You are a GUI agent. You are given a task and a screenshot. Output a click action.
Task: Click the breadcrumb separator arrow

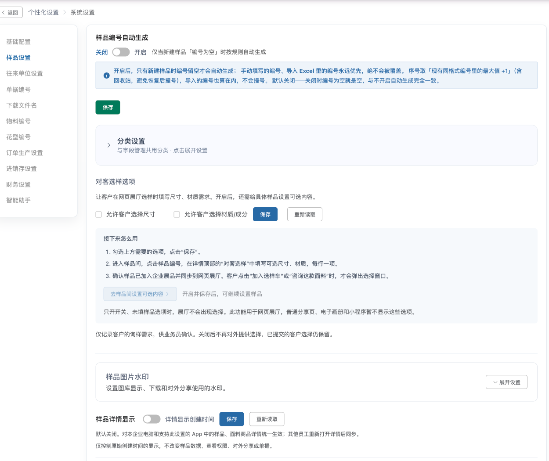65,12
